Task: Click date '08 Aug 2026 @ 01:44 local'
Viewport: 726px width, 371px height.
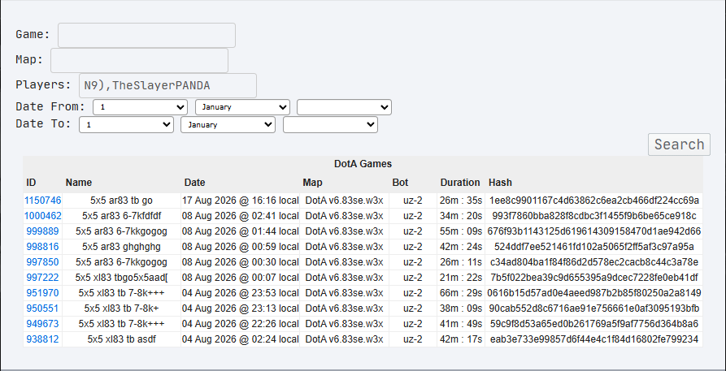Action: [241, 231]
